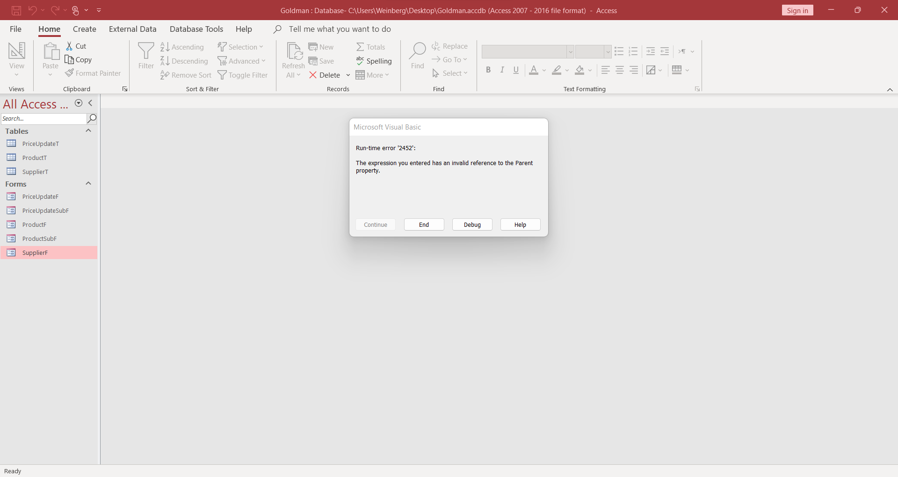
Task: Click the navigation pane search box
Action: [x=43, y=119]
